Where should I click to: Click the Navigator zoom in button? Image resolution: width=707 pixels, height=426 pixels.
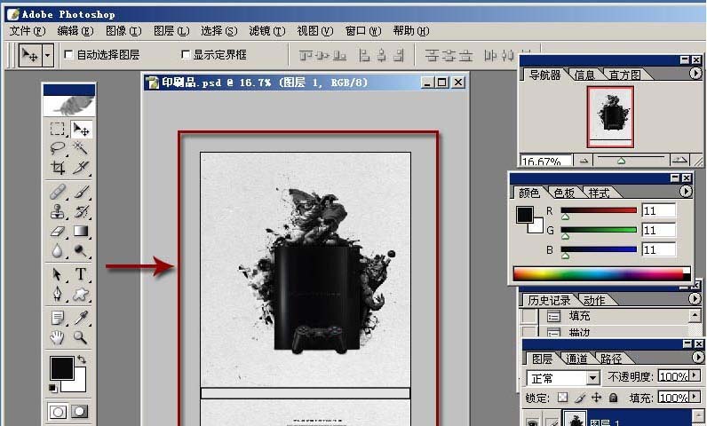[679, 160]
